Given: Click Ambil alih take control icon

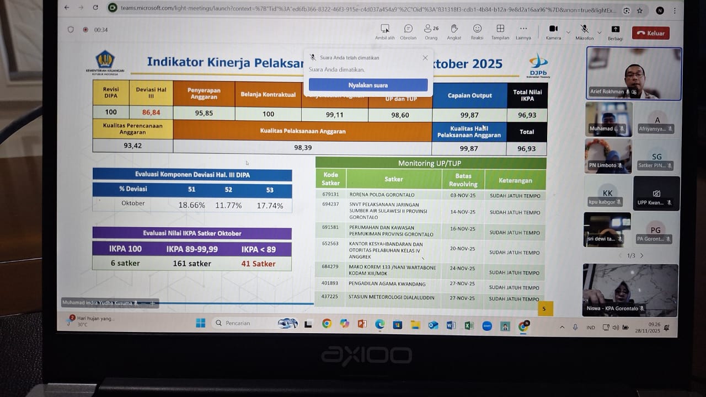Looking at the screenshot, I should coord(385,29).
